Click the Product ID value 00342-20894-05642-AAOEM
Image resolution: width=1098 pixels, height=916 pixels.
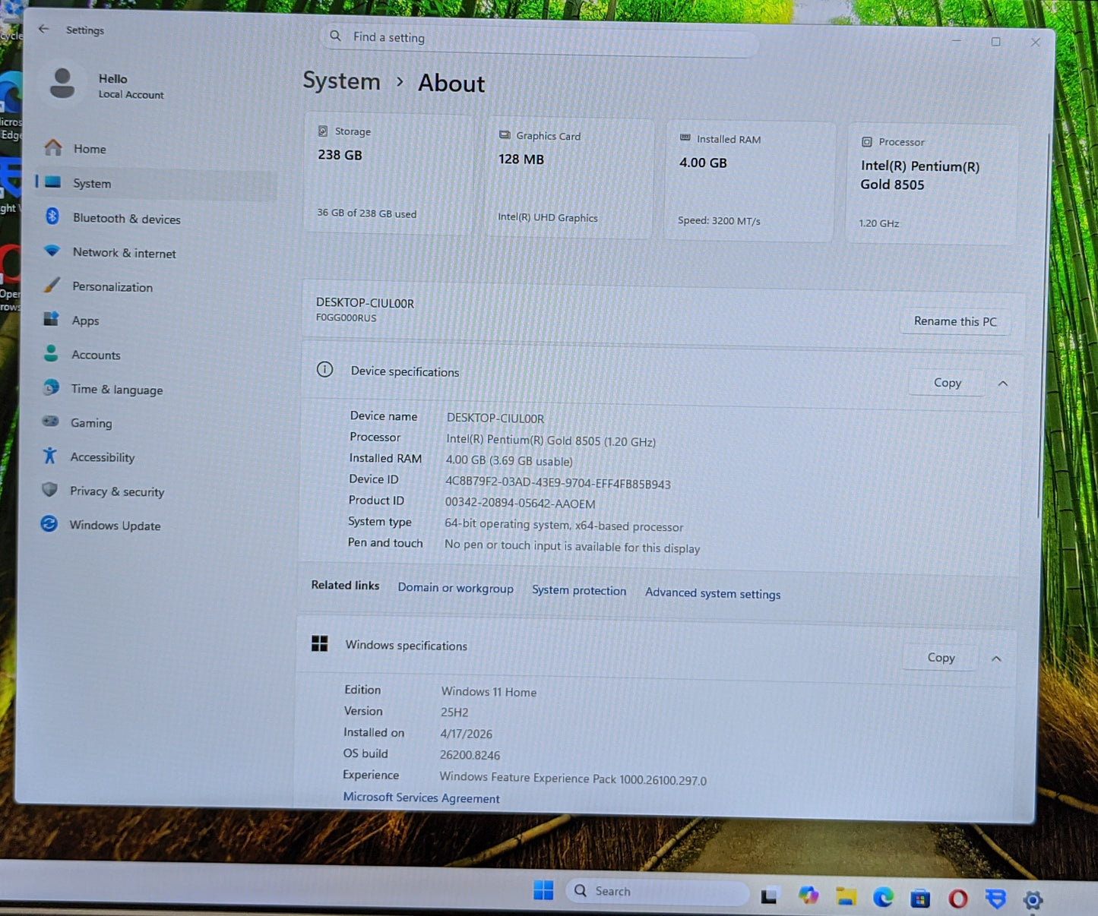(520, 504)
